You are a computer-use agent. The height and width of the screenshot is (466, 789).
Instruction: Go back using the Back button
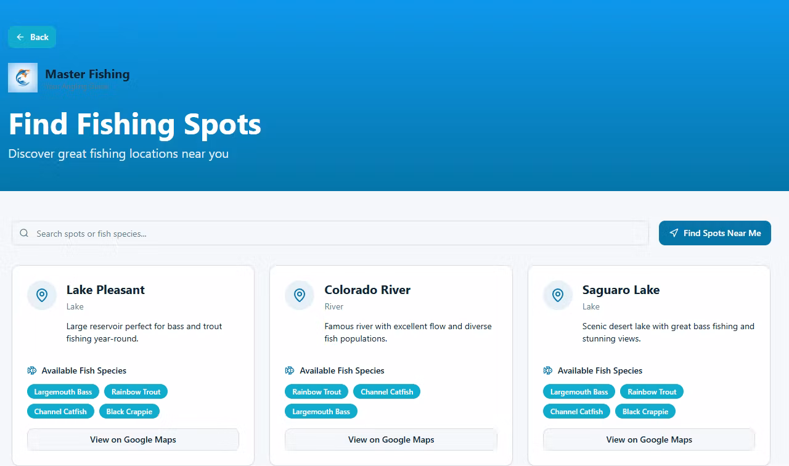(32, 37)
